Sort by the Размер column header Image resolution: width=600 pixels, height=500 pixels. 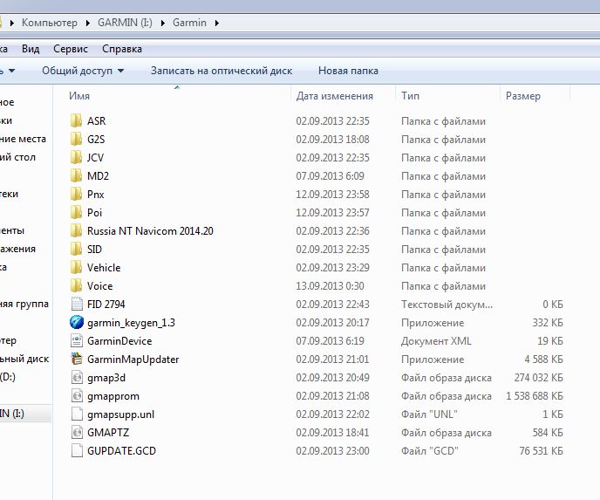pos(522,96)
